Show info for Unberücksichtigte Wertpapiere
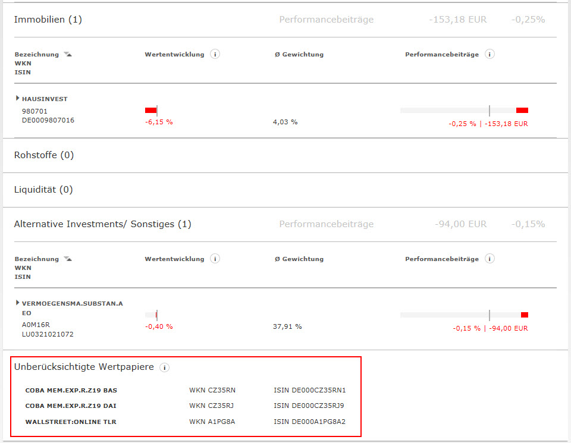Screen dimensions: 571x443 pyautogui.click(x=165, y=367)
